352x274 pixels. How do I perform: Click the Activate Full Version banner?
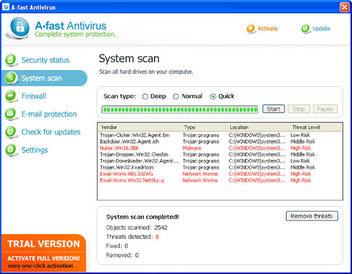click(x=43, y=262)
